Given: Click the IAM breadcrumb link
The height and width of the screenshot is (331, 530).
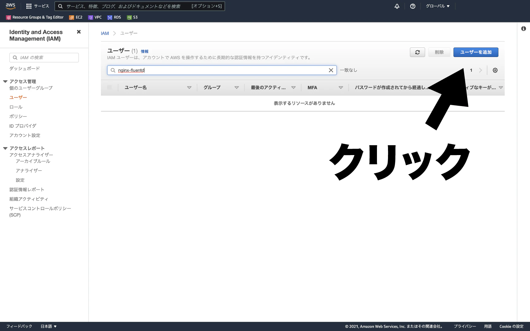Looking at the screenshot, I should 105,33.
